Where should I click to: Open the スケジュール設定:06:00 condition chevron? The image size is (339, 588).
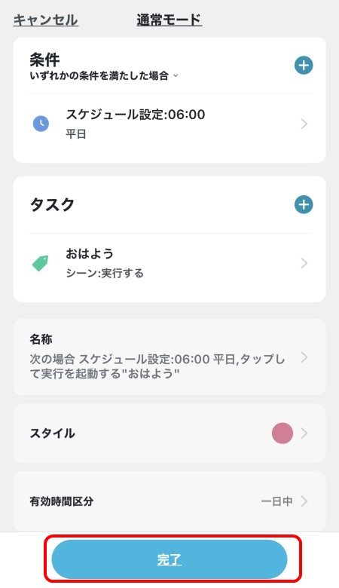coord(304,124)
